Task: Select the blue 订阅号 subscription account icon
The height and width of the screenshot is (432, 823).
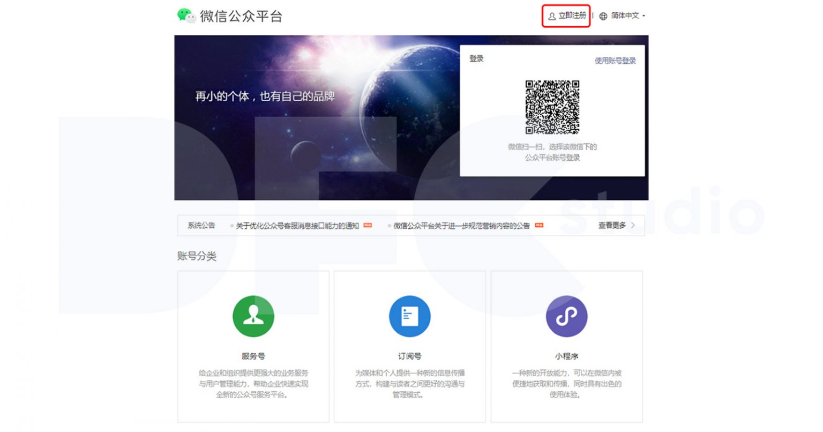Action: pyautogui.click(x=410, y=316)
